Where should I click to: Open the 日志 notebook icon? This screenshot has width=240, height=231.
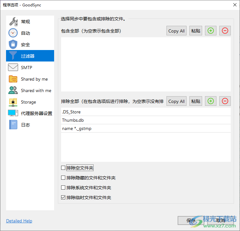(13, 125)
